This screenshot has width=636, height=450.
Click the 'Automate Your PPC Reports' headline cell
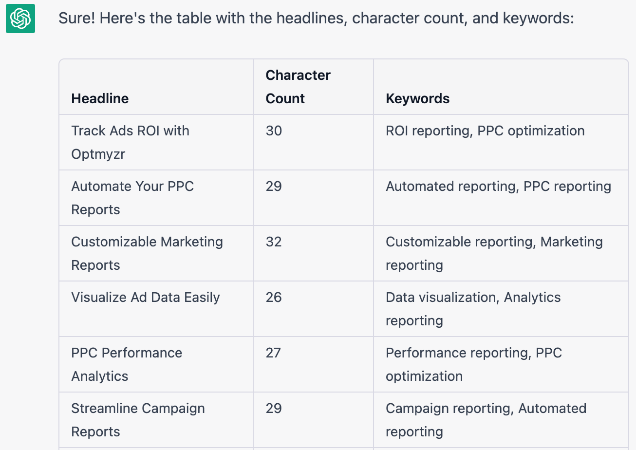[x=132, y=198]
